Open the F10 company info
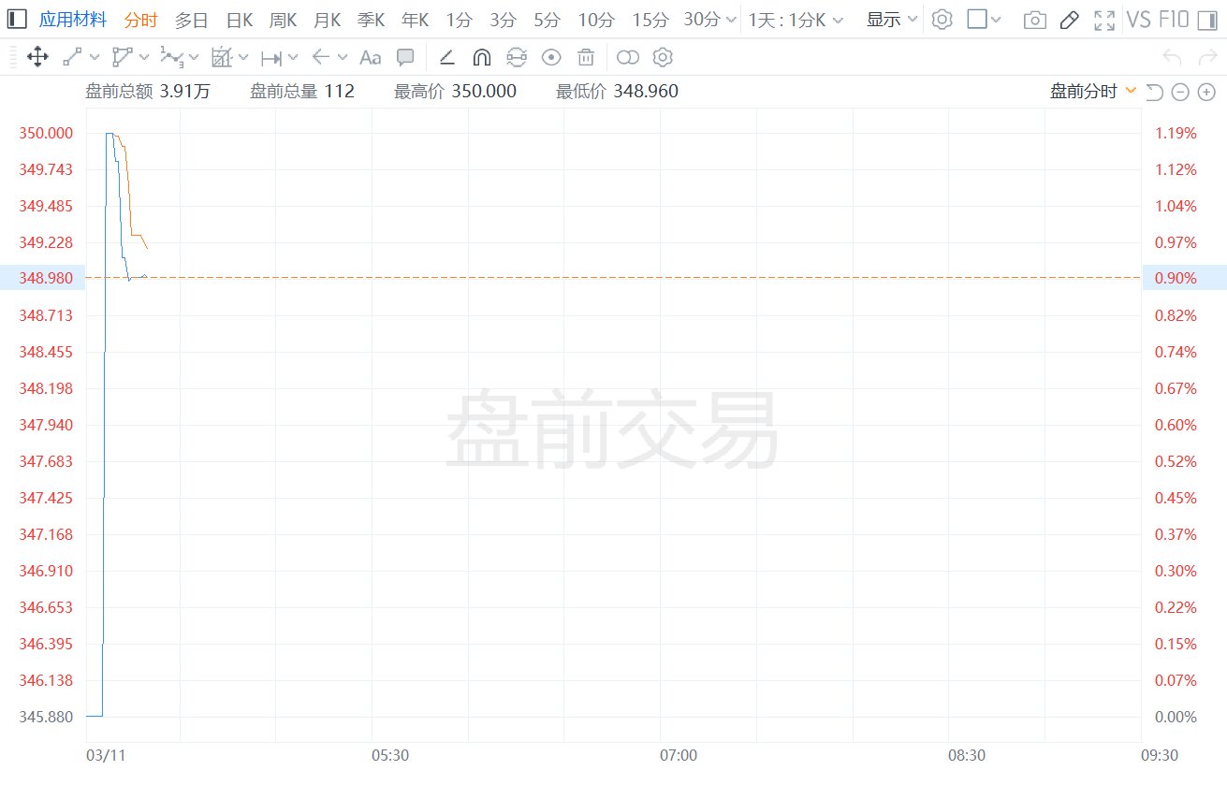The height and width of the screenshot is (785, 1227). click(x=1174, y=20)
